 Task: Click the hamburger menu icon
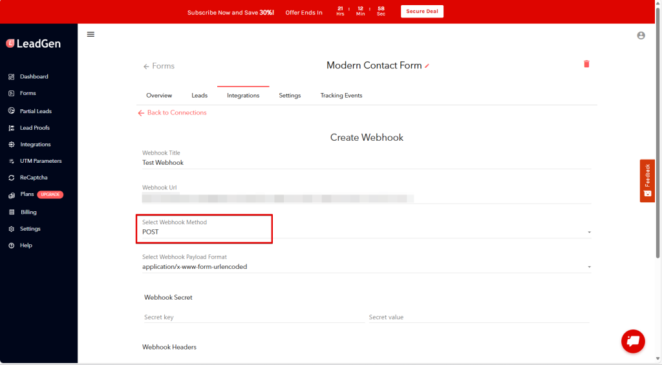point(91,34)
